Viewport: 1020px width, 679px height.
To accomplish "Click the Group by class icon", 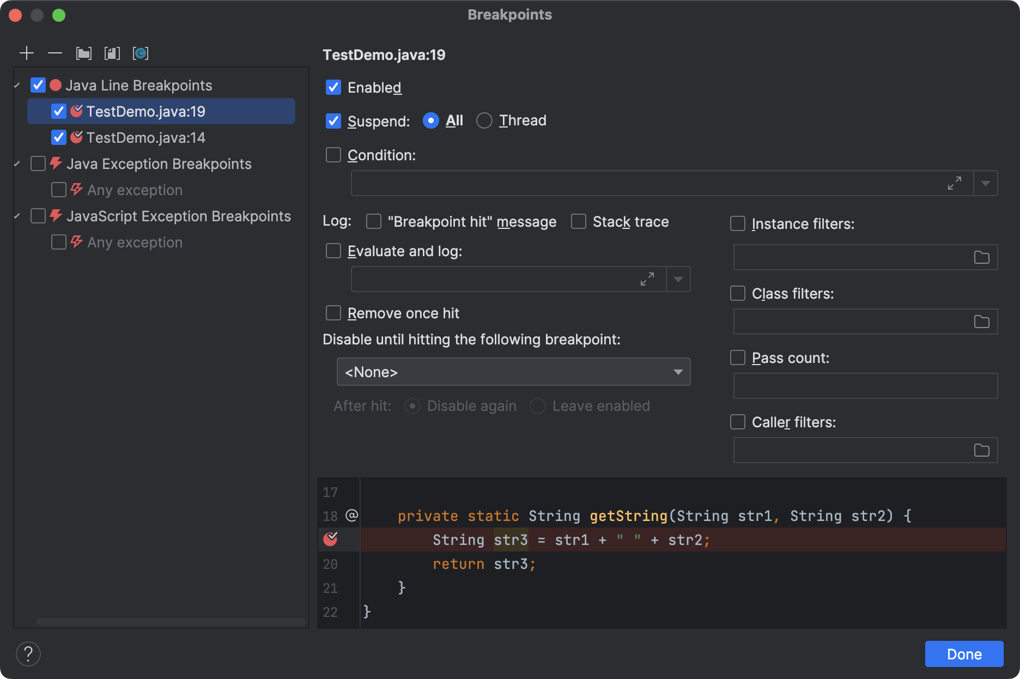I will pyautogui.click(x=141, y=53).
